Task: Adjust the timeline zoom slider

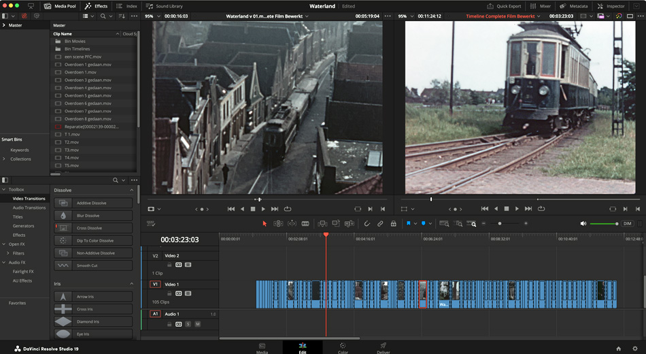Action: 500,223
